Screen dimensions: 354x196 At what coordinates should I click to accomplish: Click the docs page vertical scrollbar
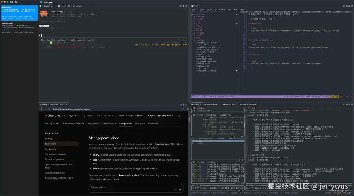coord(189,120)
